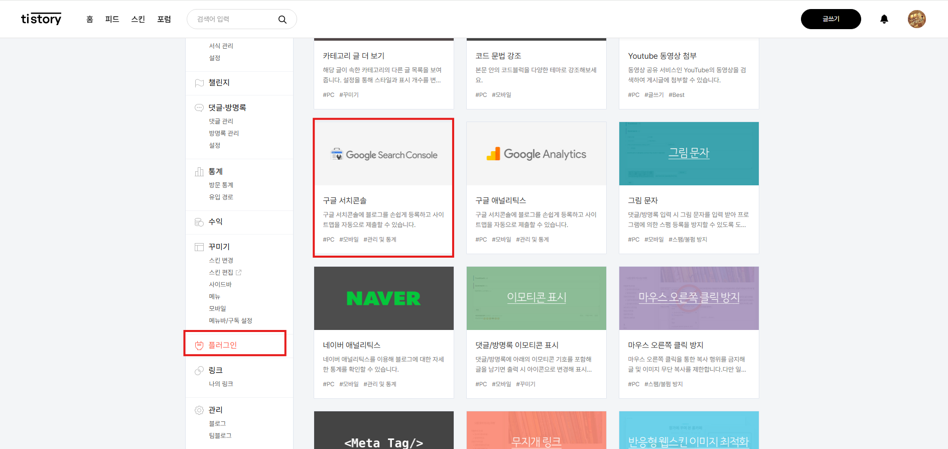Open 서식 관리 in sidebar

(221, 46)
